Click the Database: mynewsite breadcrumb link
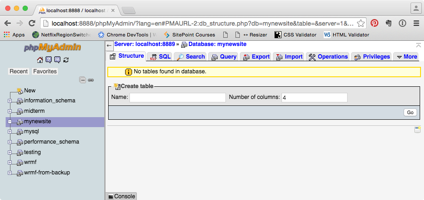This screenshot has width=424, height=200. 217,44
